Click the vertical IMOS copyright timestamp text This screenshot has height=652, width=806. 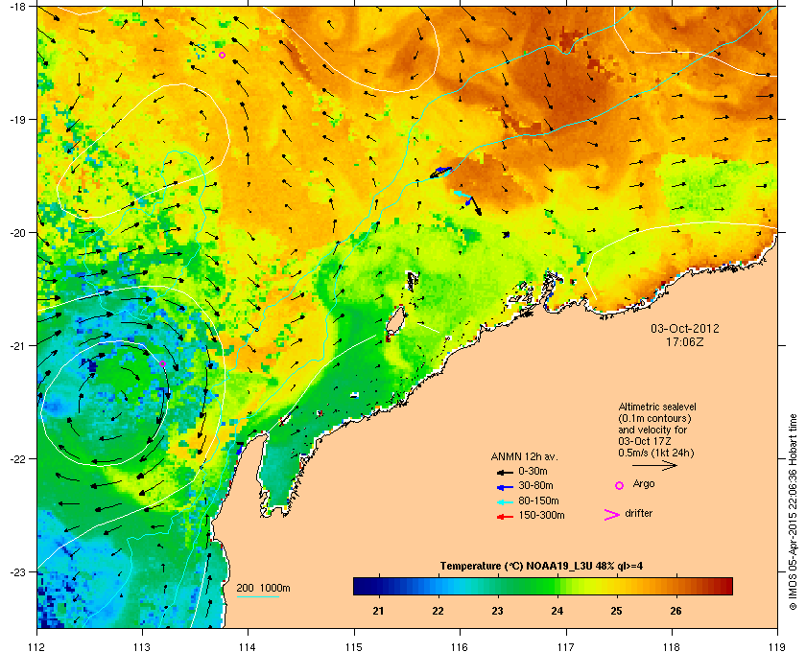click(x=794, y=512)
